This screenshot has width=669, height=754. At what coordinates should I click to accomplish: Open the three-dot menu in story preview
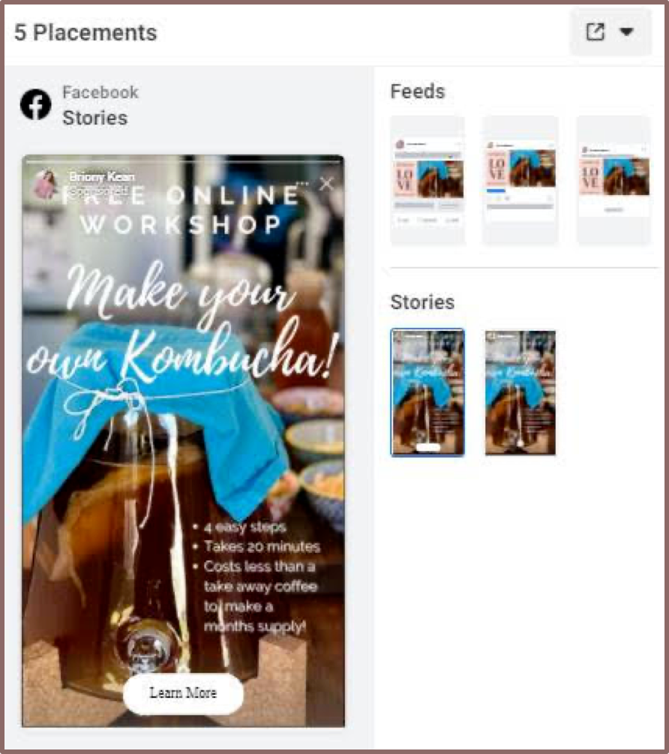coord(302,183)
